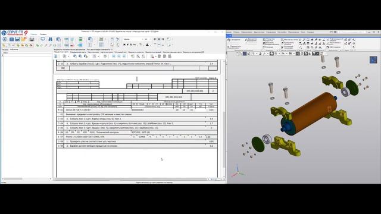Click the green arrow icon in document toolbar
This screenshot has width=381, height=214.
coord(132,56)
